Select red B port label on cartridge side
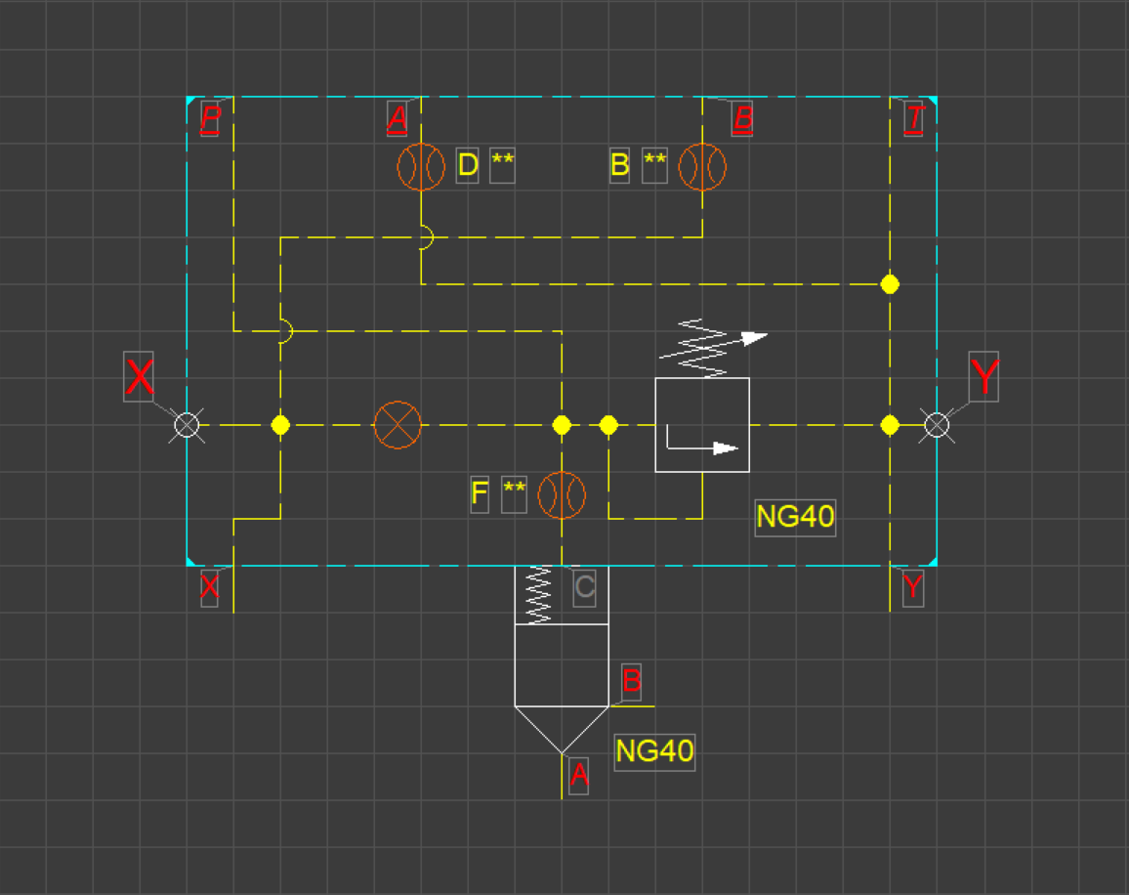 click(631, 682)
